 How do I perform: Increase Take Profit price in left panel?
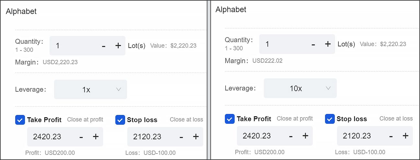[96, 137]
